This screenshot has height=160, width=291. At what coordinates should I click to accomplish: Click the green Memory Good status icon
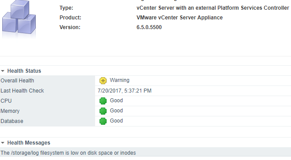103,111
